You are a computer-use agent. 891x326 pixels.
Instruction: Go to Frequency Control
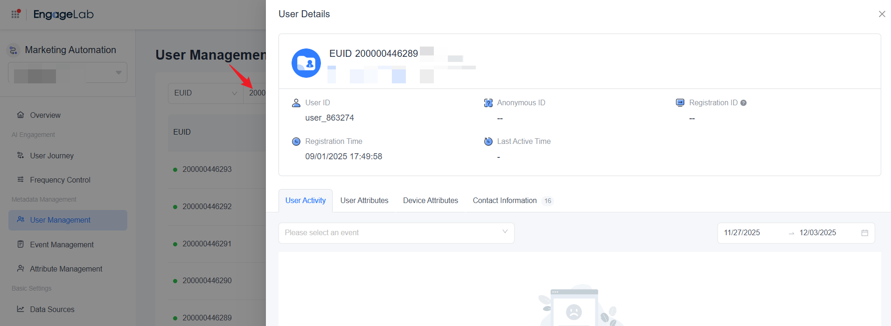[x=60, y=180]
